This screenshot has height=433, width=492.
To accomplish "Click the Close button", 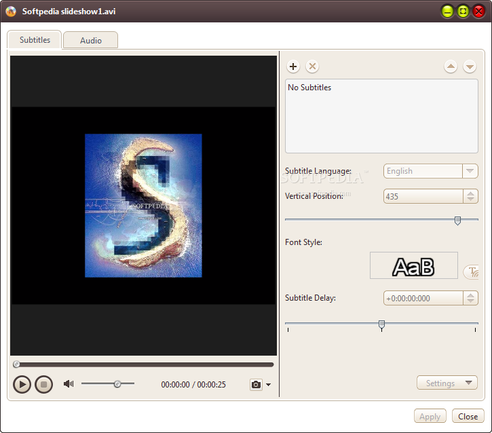I will pos(468,416).
